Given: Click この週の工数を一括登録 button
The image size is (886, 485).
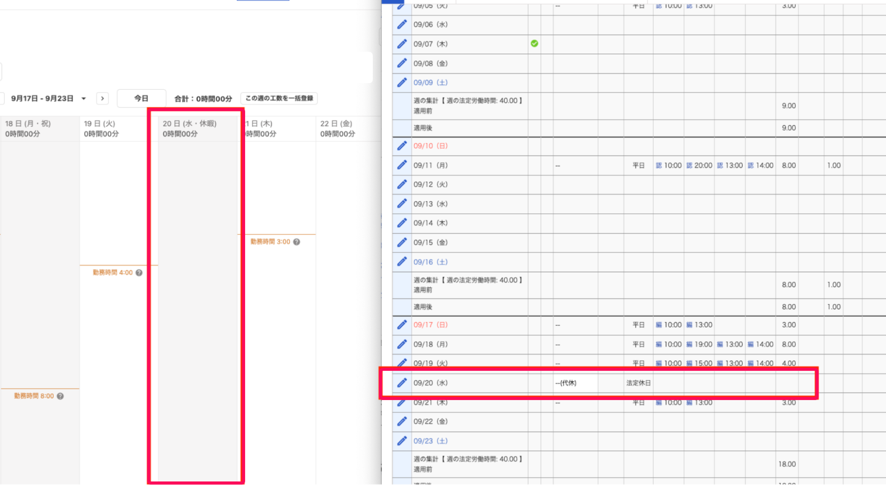Looking at the screenshot, I should coord(279,98).
